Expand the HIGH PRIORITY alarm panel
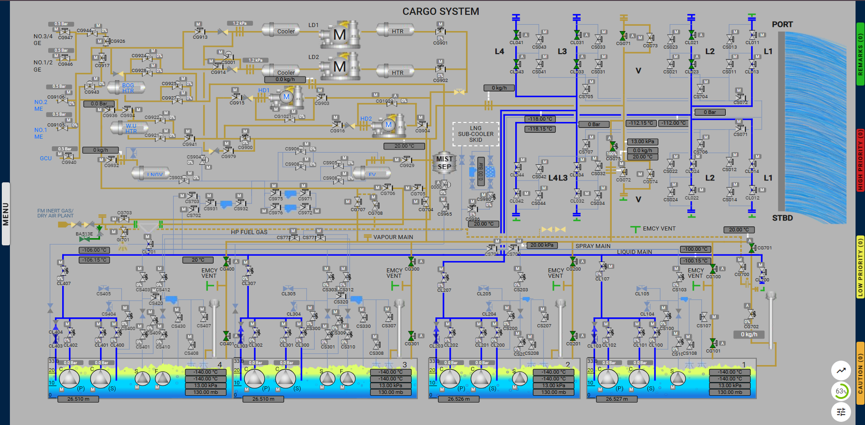865x425 pixels. point(860,160)
